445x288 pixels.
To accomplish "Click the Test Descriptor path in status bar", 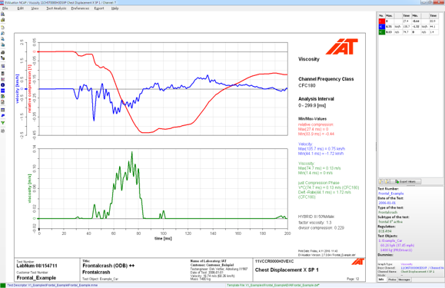I will coord(52,285).
